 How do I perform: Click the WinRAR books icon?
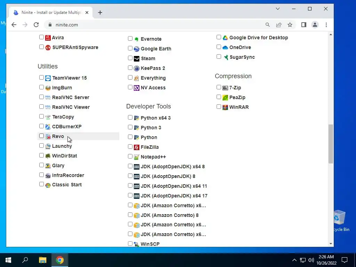coord(225,107)
